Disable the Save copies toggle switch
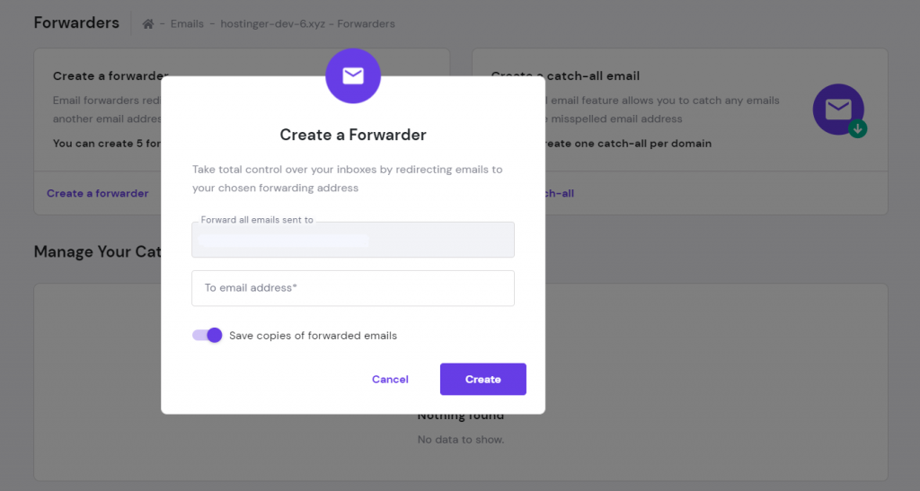The image size is (920, 491). [x=208, y=336]
